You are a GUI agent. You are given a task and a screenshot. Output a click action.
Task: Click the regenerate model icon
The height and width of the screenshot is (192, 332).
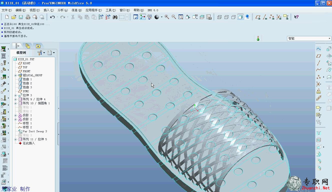101,17
